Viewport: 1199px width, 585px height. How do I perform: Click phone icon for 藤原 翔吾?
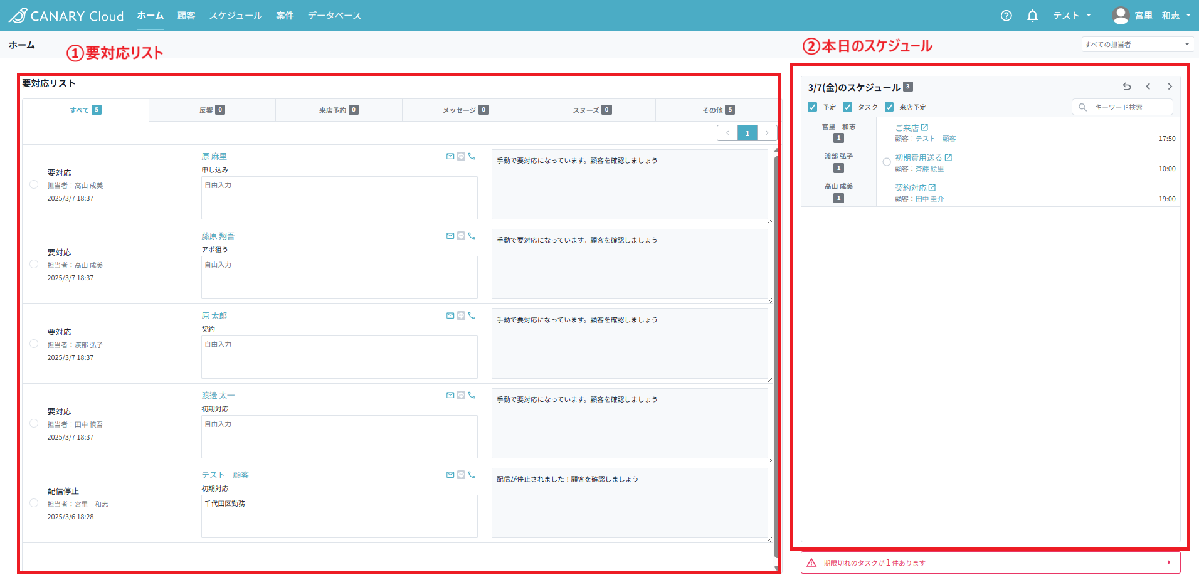point(472,236)
